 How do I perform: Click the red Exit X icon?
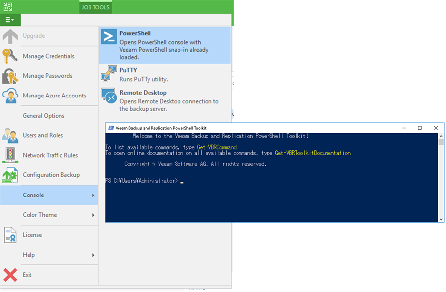click(x=10, y=275)
